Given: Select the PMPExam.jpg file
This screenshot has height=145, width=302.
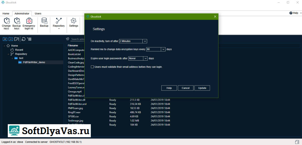Looking at the screenshot, I should tap(75, 108).
